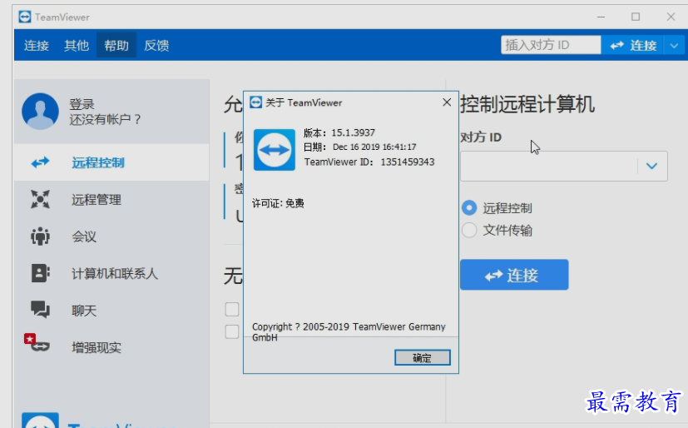Tick the lower checkbox behind the dialog

coord(232,331)
